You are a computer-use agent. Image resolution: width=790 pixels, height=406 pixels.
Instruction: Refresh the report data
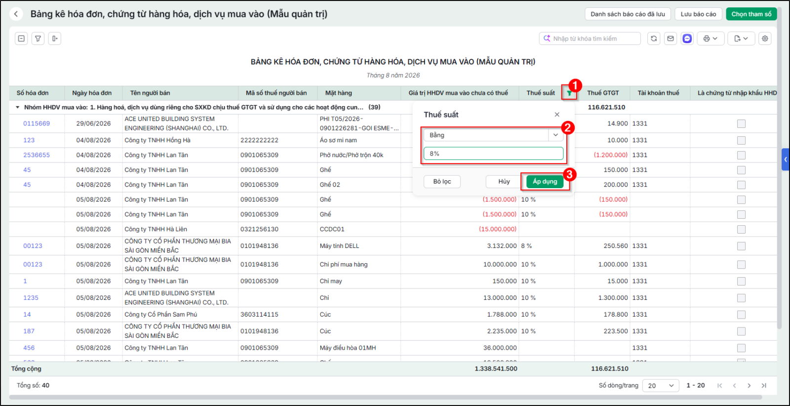654,39
